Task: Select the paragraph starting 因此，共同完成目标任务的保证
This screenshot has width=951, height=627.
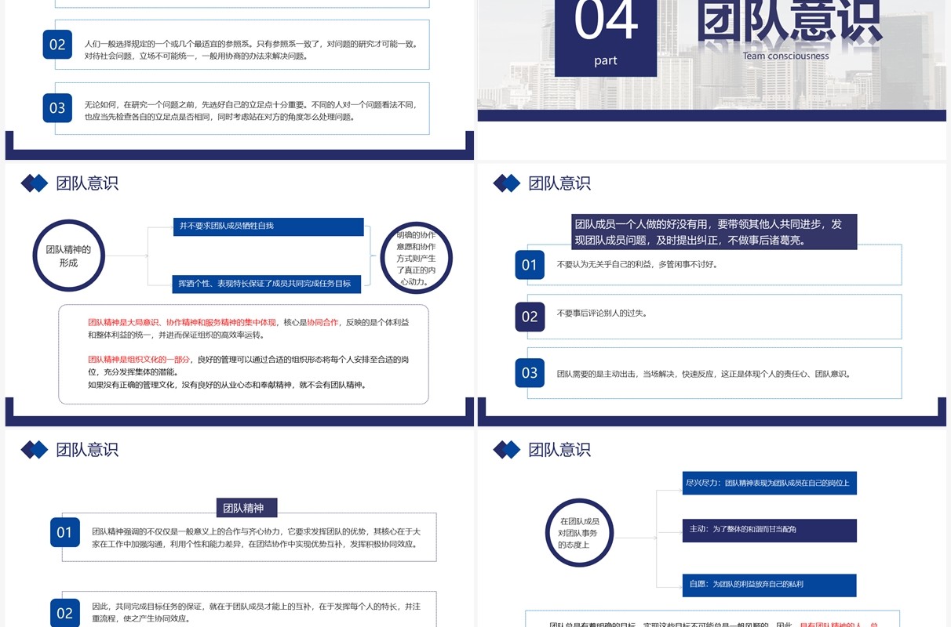Action: (257, 612)
